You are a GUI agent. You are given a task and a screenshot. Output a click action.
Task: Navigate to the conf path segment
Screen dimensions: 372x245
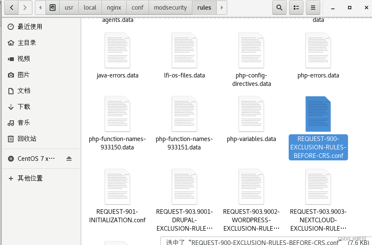coord(138,8)
